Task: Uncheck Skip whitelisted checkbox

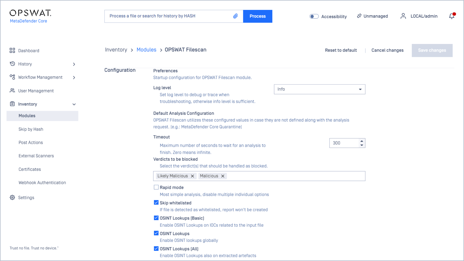Action: 156,202
